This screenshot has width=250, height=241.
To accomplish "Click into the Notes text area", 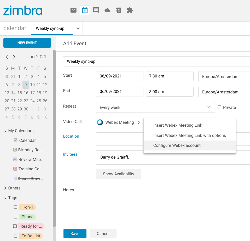I will pyautogui.click(x=173, y=205).
